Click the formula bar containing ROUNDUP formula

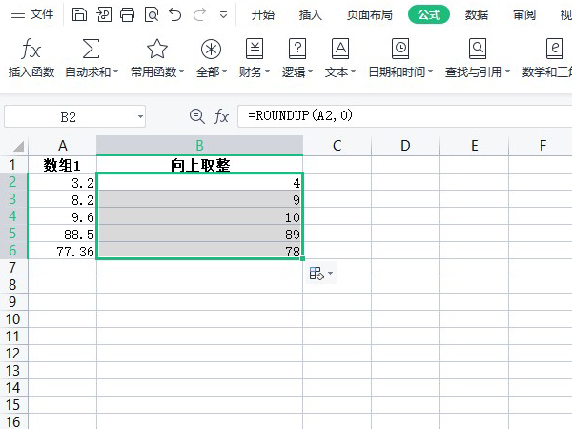400,115
